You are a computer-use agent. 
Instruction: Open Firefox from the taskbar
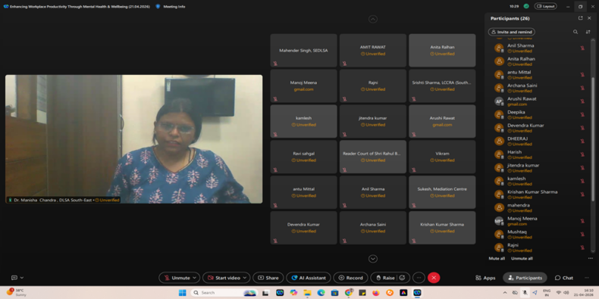tap(376, 292)
